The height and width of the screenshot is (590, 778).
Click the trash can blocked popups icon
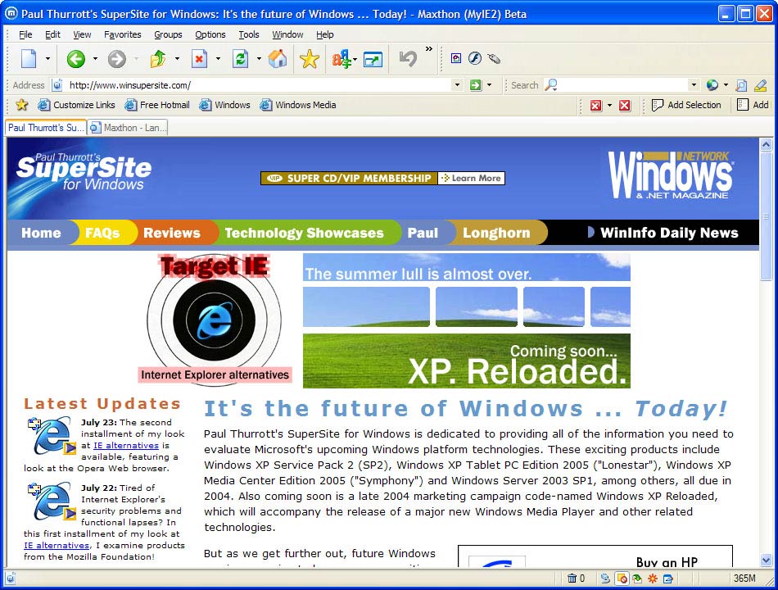tap(572, 578)
